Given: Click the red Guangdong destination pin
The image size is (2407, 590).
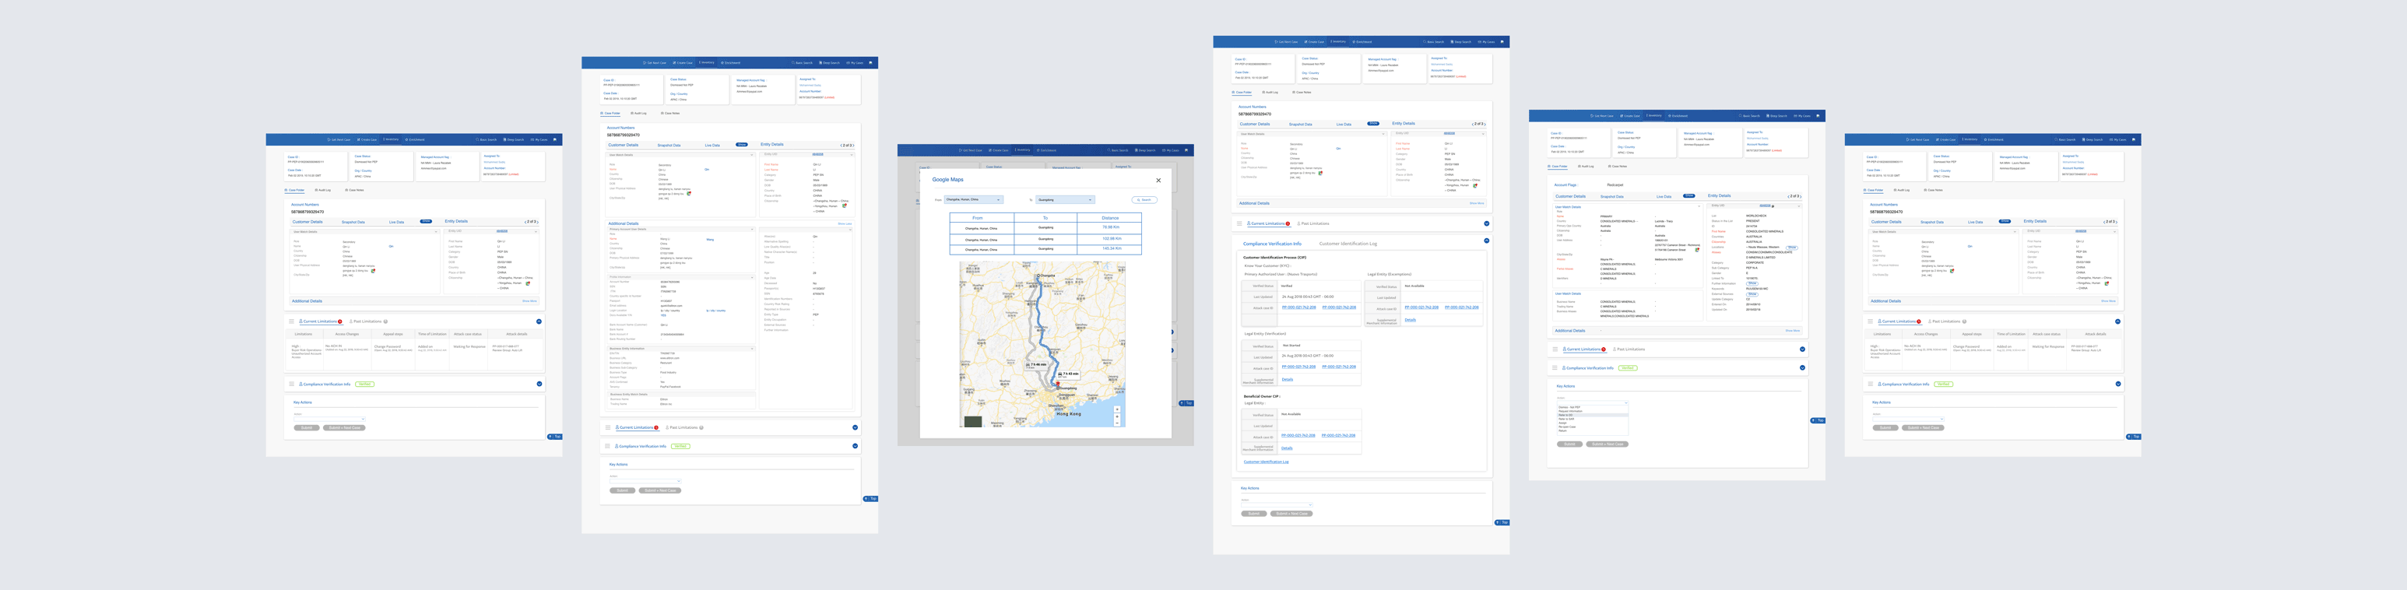Looking at the screenshot, I should coord(1058,383).
